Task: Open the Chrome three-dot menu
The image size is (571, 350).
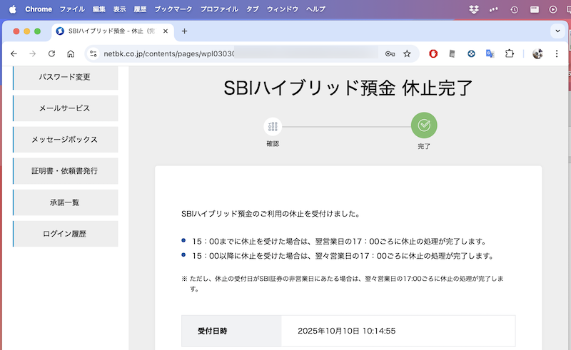Action: (x=557, y=53)
